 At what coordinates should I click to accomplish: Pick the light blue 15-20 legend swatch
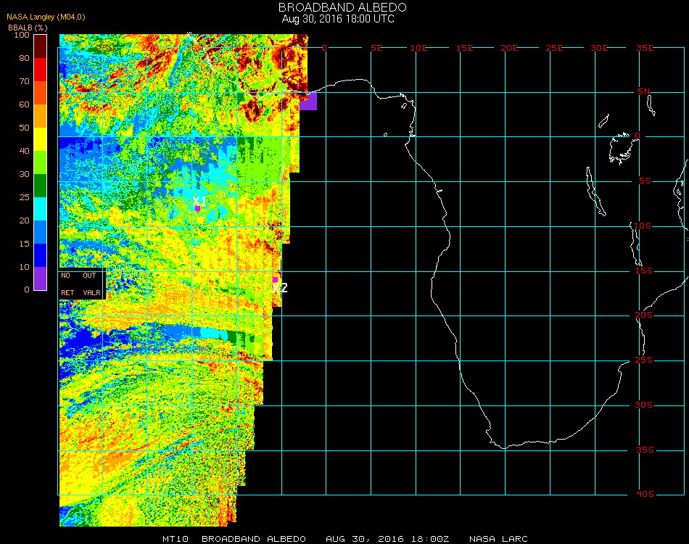point(41,232)
